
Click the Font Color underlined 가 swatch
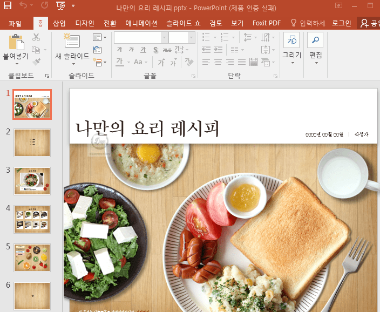(119, 62)
